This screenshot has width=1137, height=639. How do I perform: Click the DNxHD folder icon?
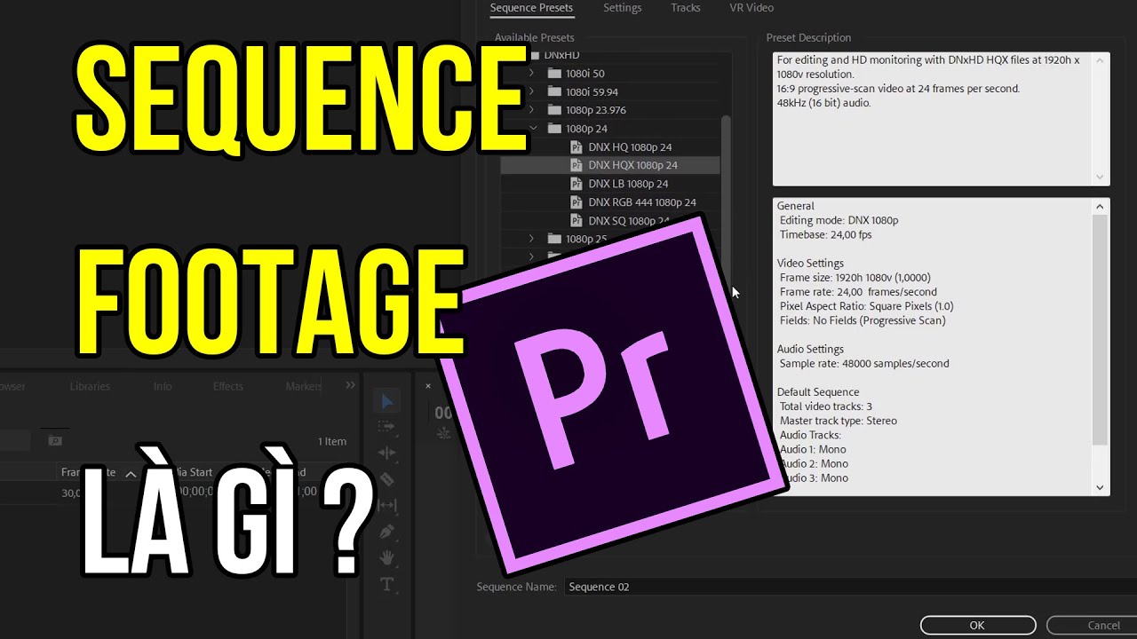pos(535,55)
